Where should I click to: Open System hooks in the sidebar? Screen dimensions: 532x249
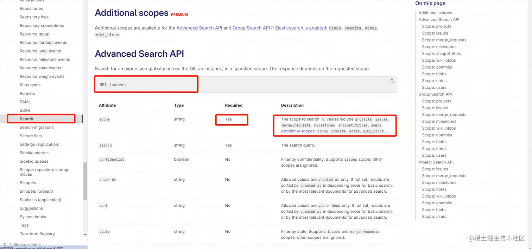[x=33, y=217]
